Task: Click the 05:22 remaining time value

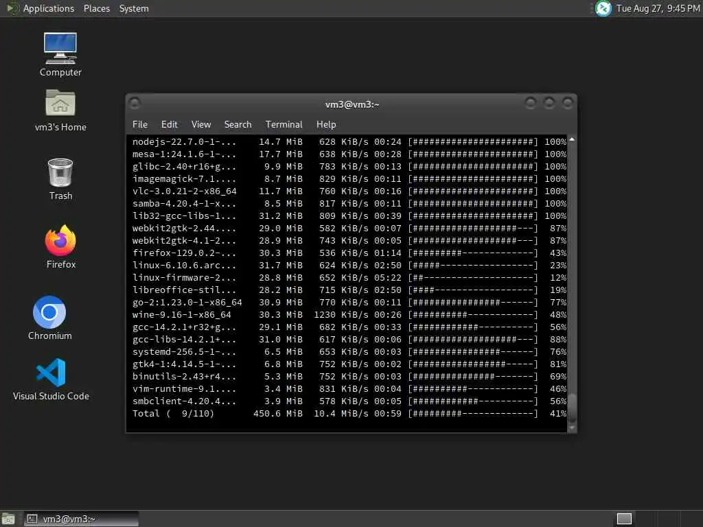Action: (388, 278)
